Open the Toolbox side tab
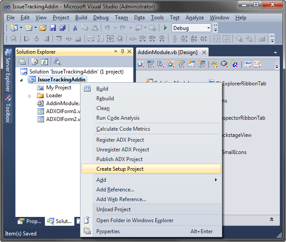 [x=8, y=109]
